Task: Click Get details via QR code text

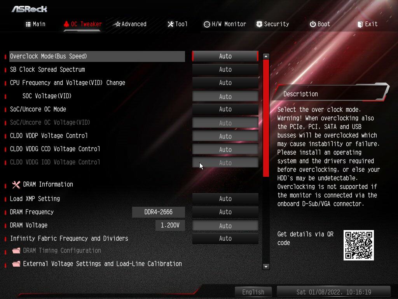Action: pyautogui.click(x=305, y=239)
